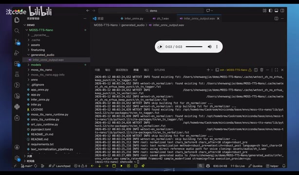The image size is (299, 175).
Task: Open Extensions view in activity bar
Action: point(17,64)
